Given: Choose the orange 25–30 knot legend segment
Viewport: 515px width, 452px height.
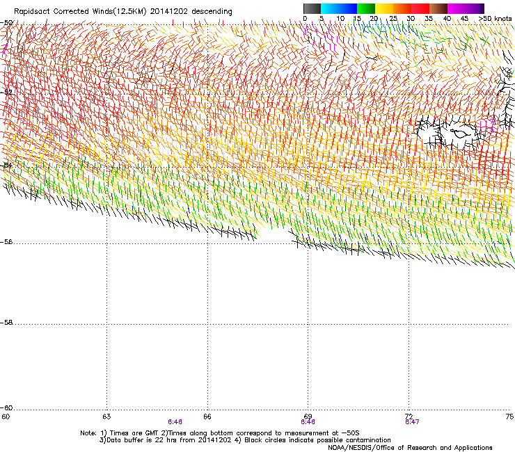Looking at the screenshot, I should [402, 8].
